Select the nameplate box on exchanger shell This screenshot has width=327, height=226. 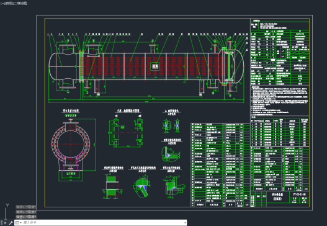pyautogui.click(x=155, y=66)
